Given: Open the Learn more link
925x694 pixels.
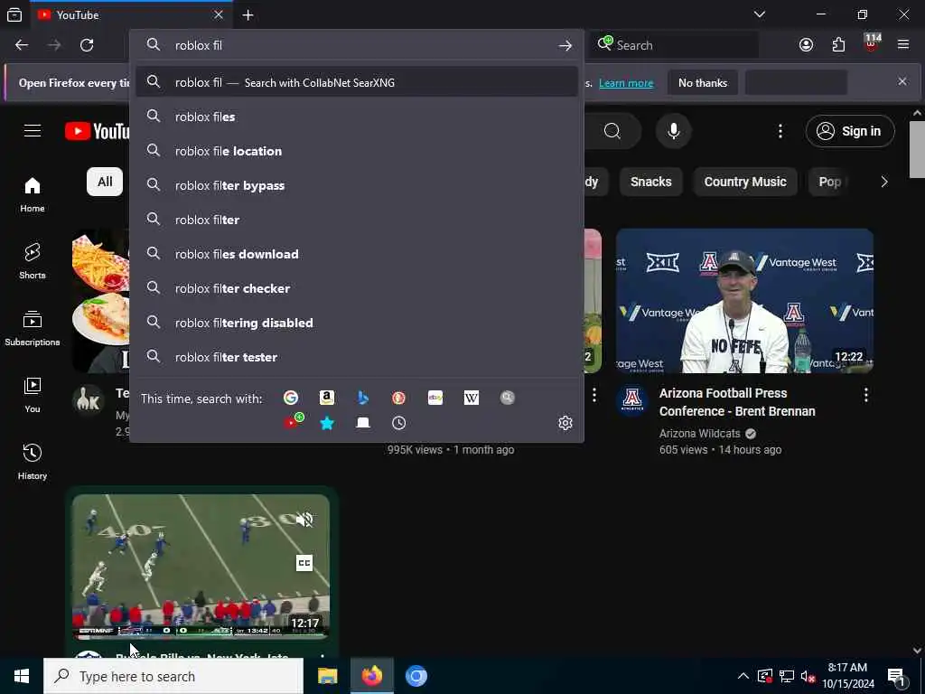Looking at the screenshot, I should (626, 83).
